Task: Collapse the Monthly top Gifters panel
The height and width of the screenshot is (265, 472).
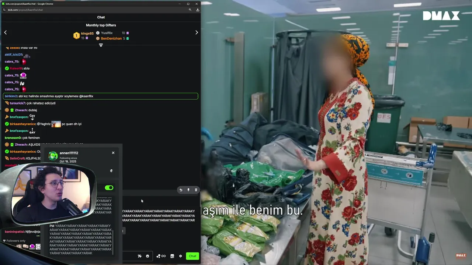Action: pyautogui.click(x=101, y=45)
